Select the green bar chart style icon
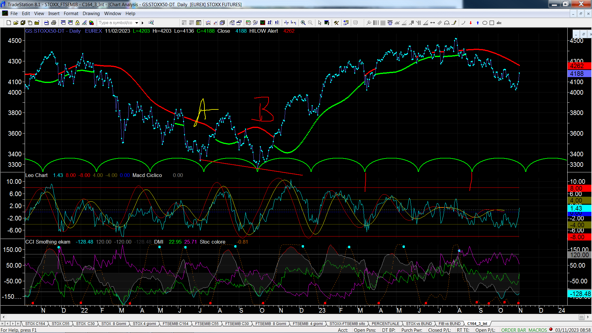 click(262, 23)
